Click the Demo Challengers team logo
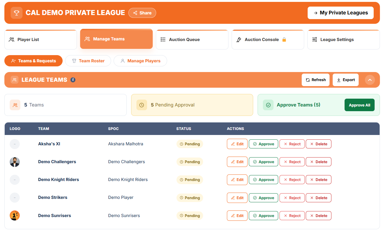This screenshot has height=233, width=384. click(x=15, y=162)
